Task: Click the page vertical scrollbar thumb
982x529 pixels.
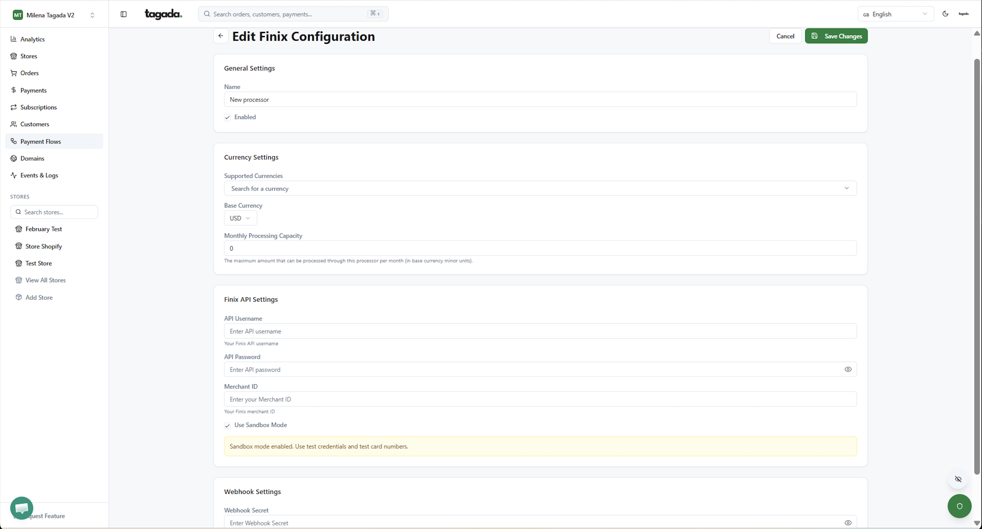Action: tap(977, 267)
